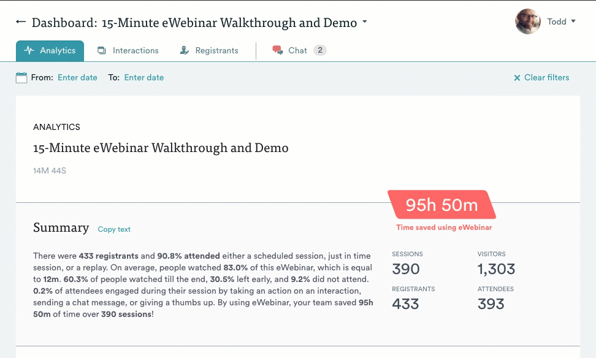596x358 pixels.
Task: Click the calendar icon beside date filters
Action: tap(20, 77)
